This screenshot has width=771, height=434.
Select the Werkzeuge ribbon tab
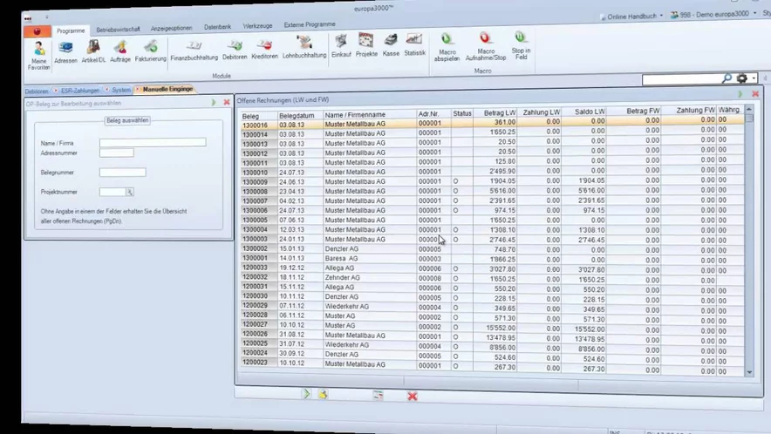pos(257,25)
